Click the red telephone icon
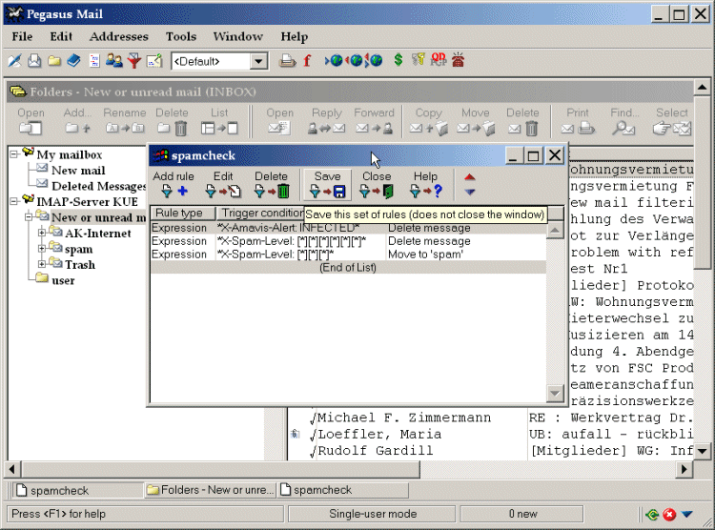Screen dimensions: 715x530 tap(458, 60)
